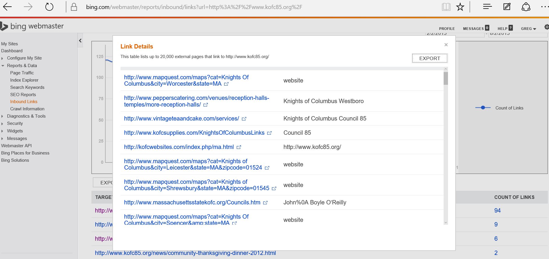The width and height of the screenshot is (549, 259).
Task: Expand Diagnostics & Tools section
Action: [3, 116]
